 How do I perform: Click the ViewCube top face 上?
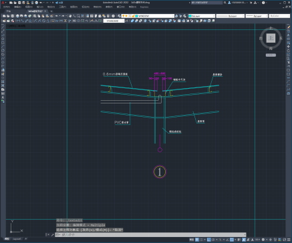click(271, 38)
